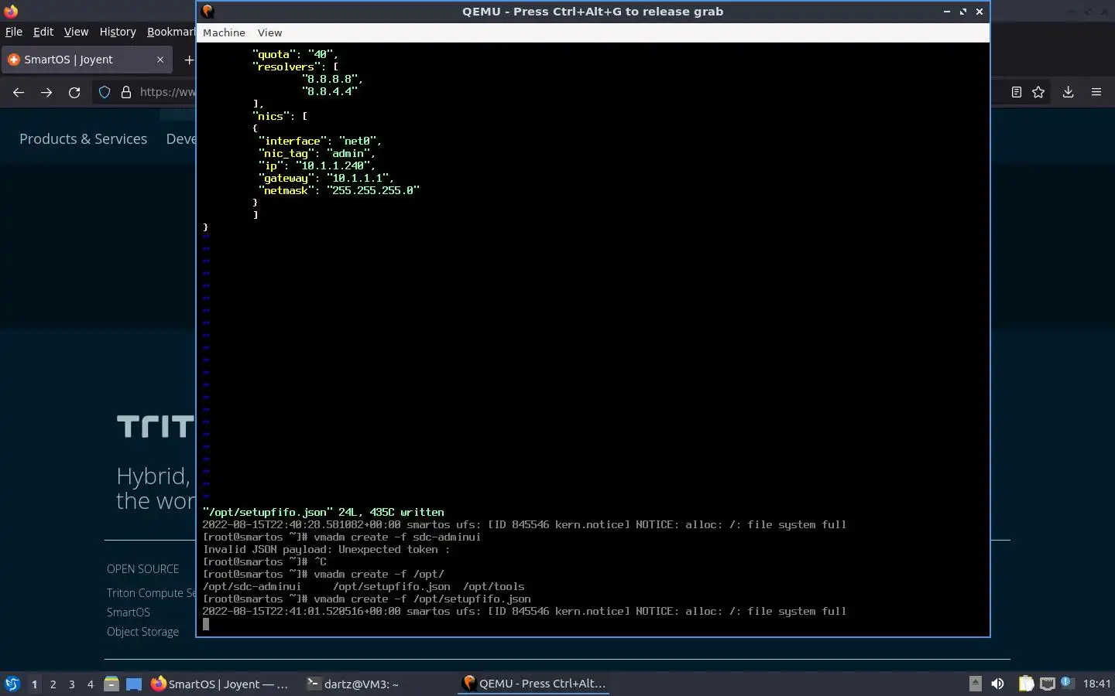The image size is (1115, 696).
Task: Switch to workspace 2
Action: point(53,684)
